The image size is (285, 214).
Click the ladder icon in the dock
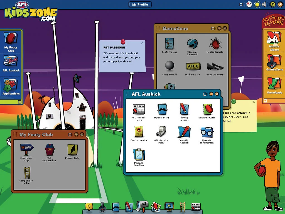pyautogui.click(x=183, y=207)
